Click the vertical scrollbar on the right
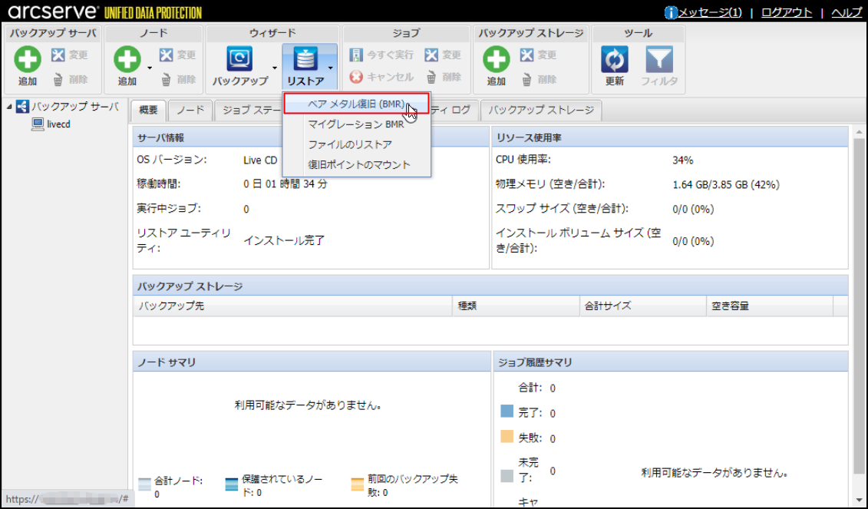This screenshot has width=868, height=509. (859, 307)
